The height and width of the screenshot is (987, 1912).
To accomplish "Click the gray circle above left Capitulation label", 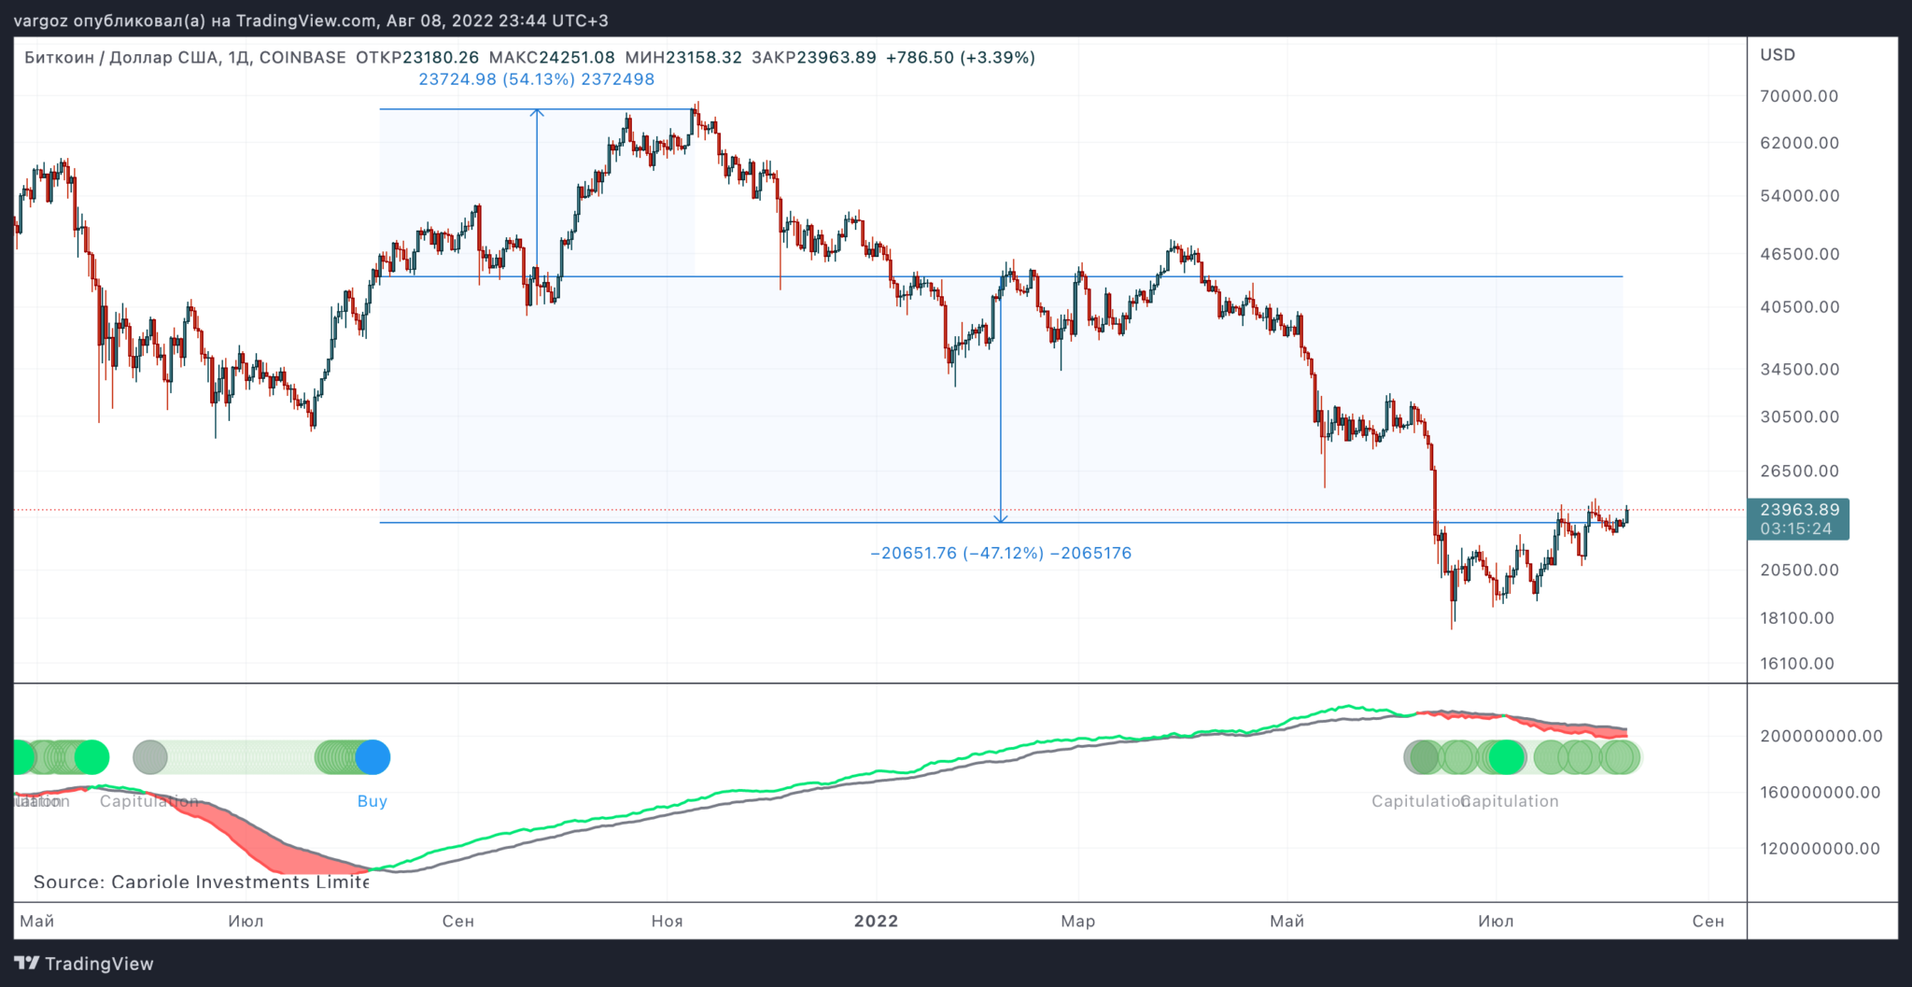I will point(149,757).
